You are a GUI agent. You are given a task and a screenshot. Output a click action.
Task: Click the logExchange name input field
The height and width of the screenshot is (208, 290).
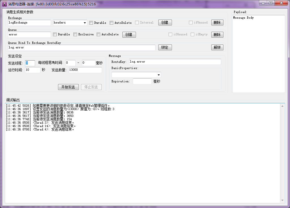click(x=29, y=23)
